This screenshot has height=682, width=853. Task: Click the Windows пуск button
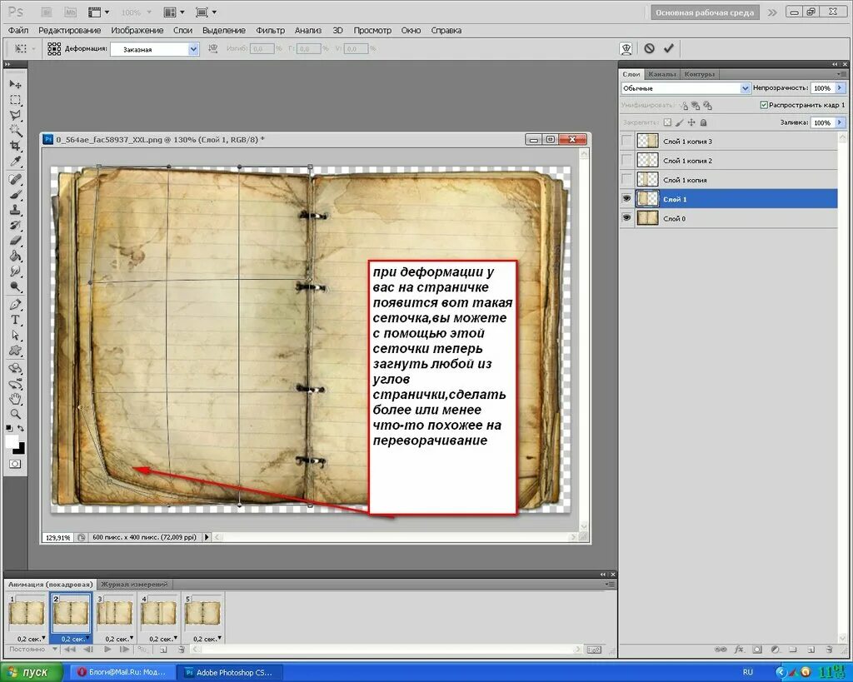pos(32,672)
